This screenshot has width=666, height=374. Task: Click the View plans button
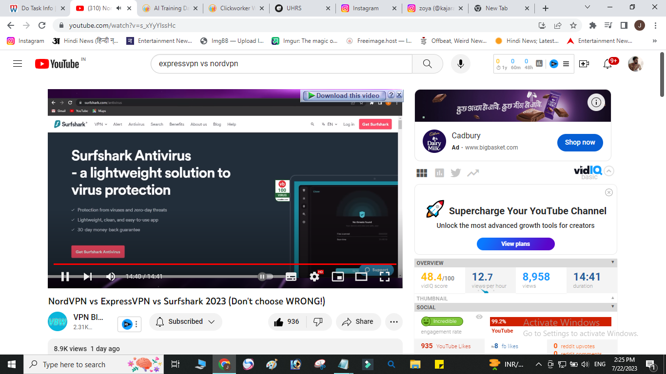[516, 244]
